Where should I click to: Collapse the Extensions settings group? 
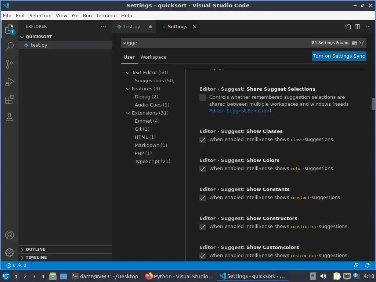127,113
